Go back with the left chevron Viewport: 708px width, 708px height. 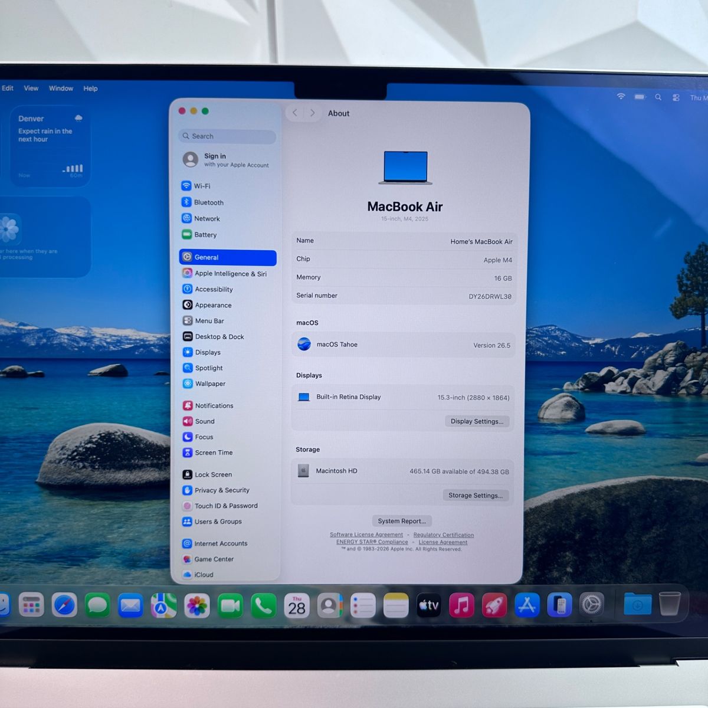(295, 113)
